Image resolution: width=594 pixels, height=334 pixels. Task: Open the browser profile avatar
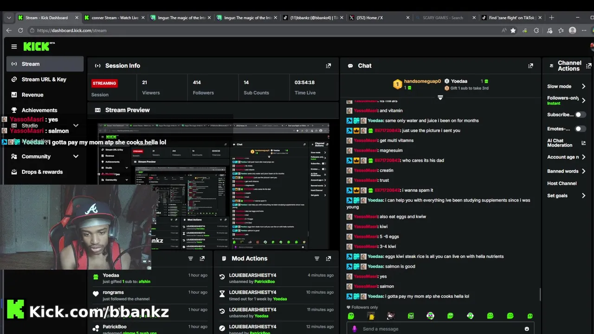tap(572, 30)
